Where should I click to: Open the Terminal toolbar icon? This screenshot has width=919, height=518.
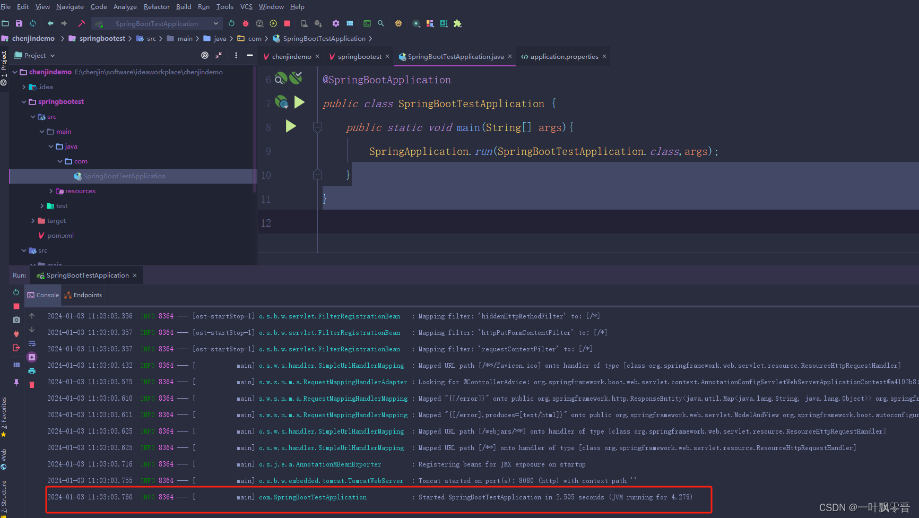(x=367, y=23)
